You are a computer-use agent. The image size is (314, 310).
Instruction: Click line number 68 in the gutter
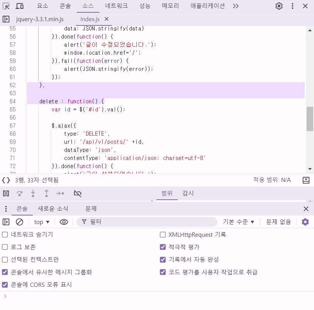13,134
